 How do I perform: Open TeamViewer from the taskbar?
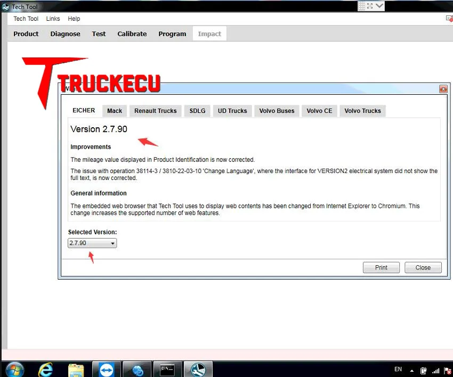pyautogui.click(x=106, y=370)
